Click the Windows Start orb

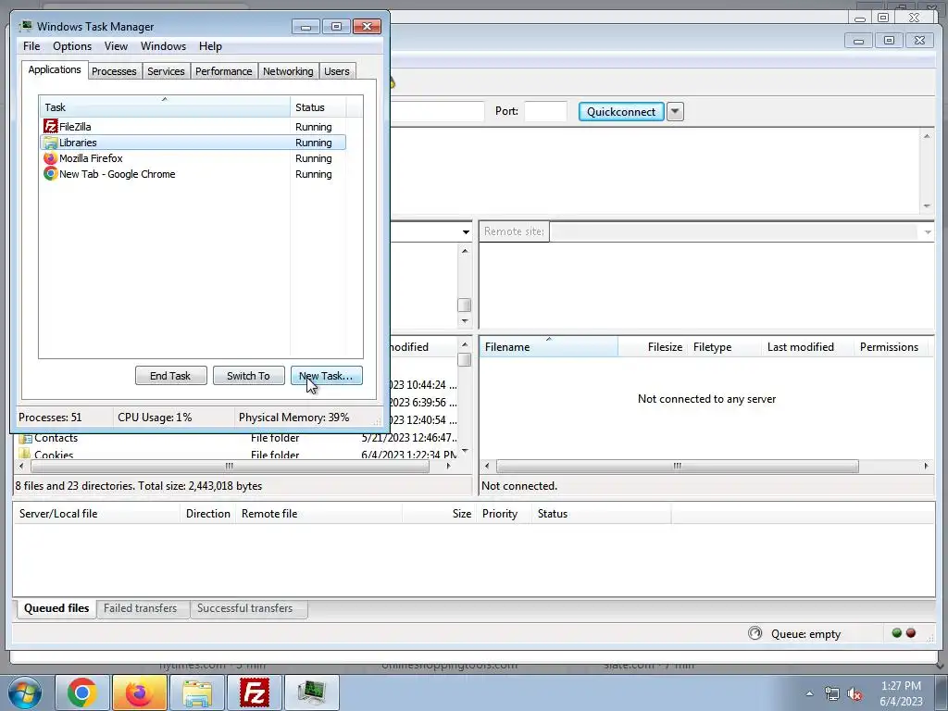25,692
